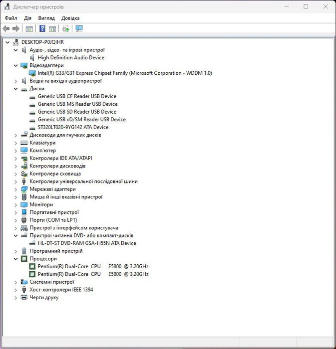Click the Forward arrow toolbar icon
The image size is (336, 349).
pos(16,28)
